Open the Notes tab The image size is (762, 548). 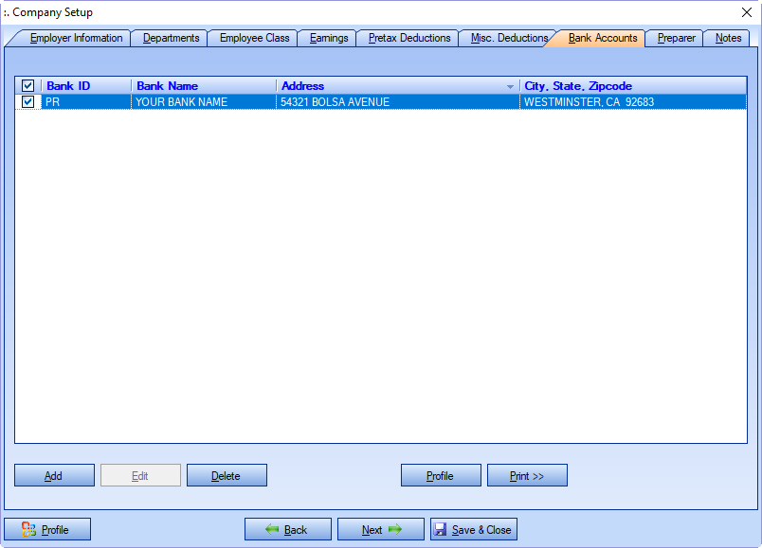tap(728, 39)
